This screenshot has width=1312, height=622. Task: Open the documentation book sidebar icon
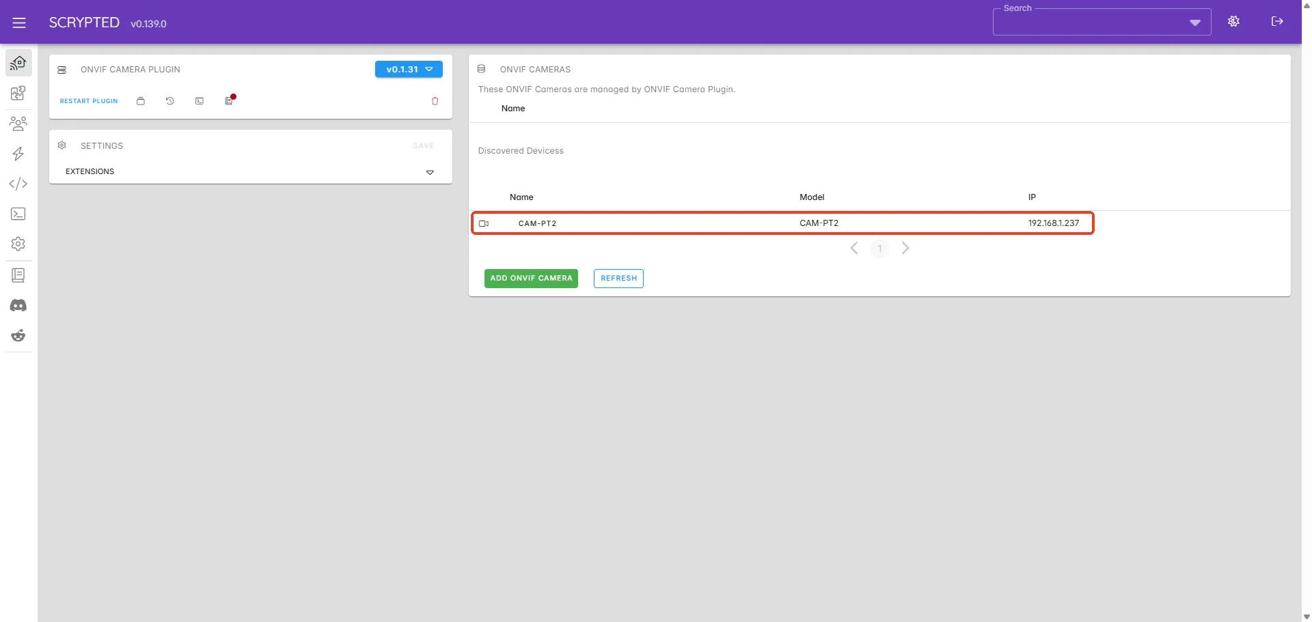tap(18, 275)
